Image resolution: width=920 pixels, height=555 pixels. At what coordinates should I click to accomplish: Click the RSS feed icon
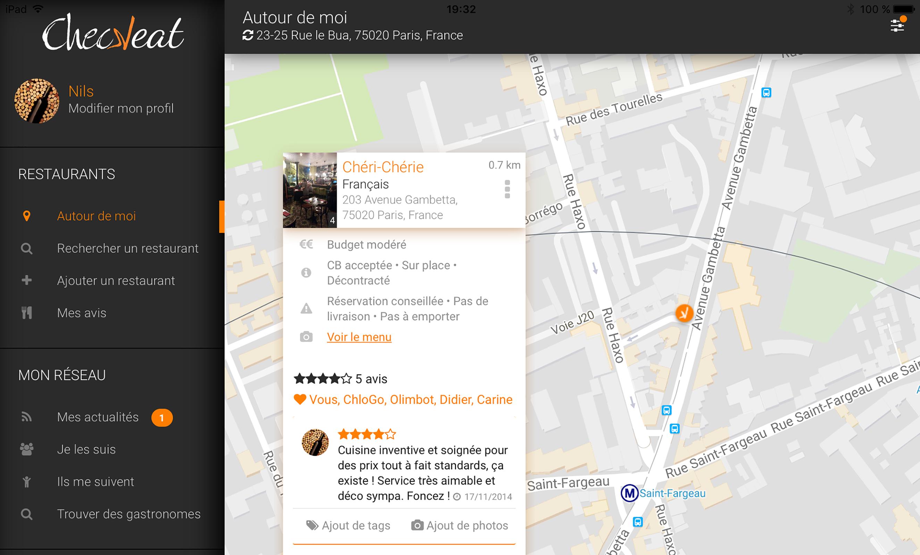[x=26, y=417]
